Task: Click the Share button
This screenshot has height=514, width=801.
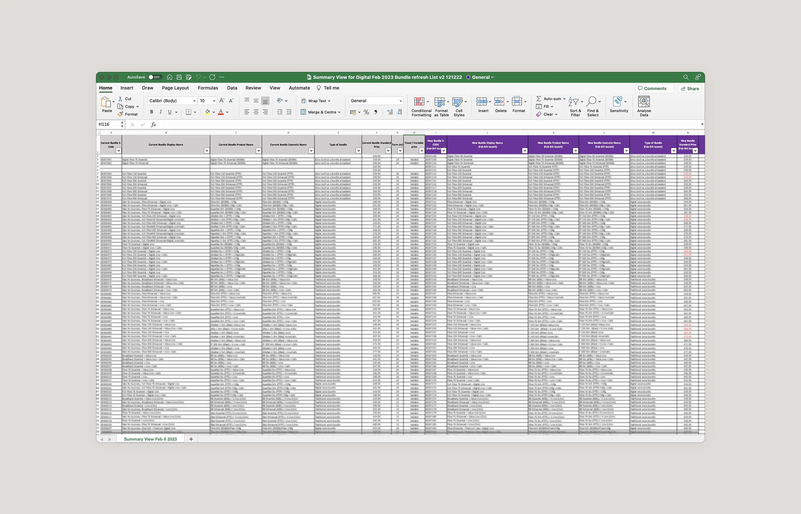Action: (690, 89)
